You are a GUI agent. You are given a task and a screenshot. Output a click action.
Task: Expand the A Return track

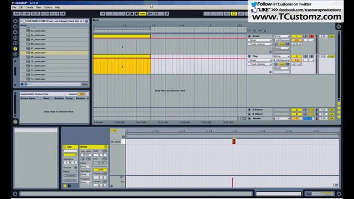point(249,109)
